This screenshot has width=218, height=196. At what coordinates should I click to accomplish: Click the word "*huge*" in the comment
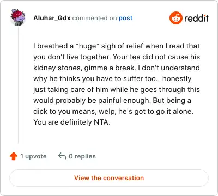tap(87, 46)
